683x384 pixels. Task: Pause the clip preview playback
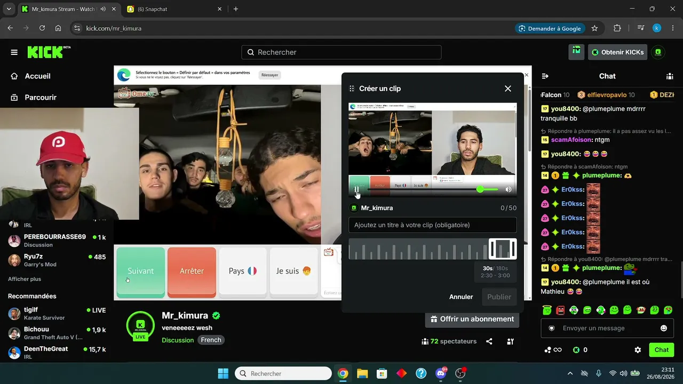pyautogui.click(x=357, y=189)
